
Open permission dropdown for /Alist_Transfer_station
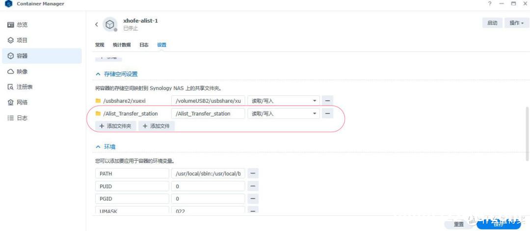pos(283,114)
